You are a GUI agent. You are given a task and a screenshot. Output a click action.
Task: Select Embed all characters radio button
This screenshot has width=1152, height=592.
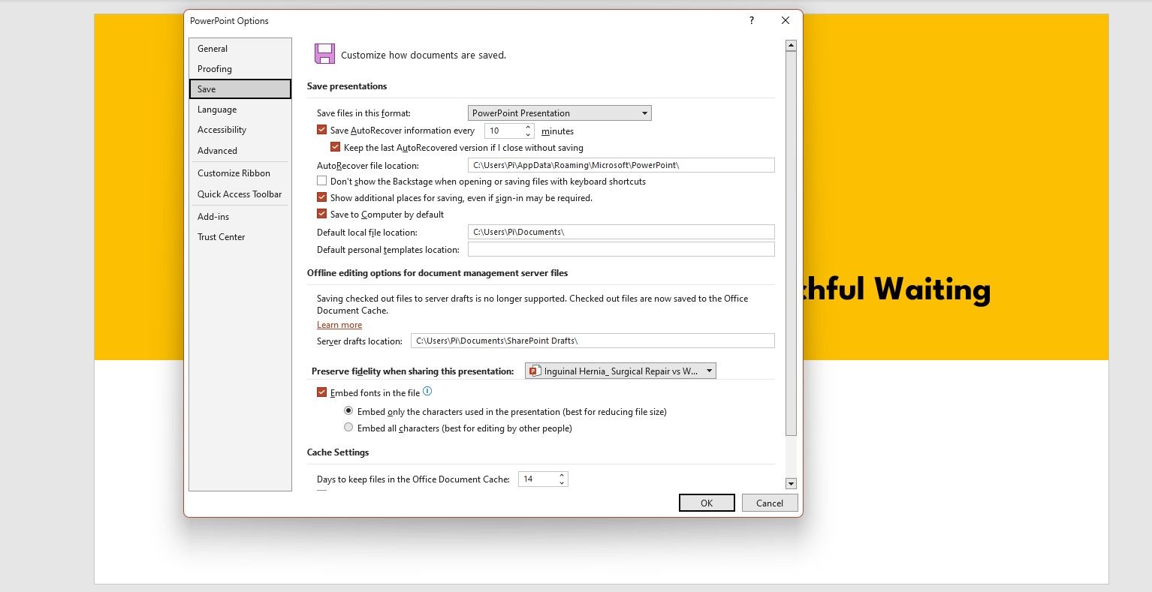tap(348, 428)
